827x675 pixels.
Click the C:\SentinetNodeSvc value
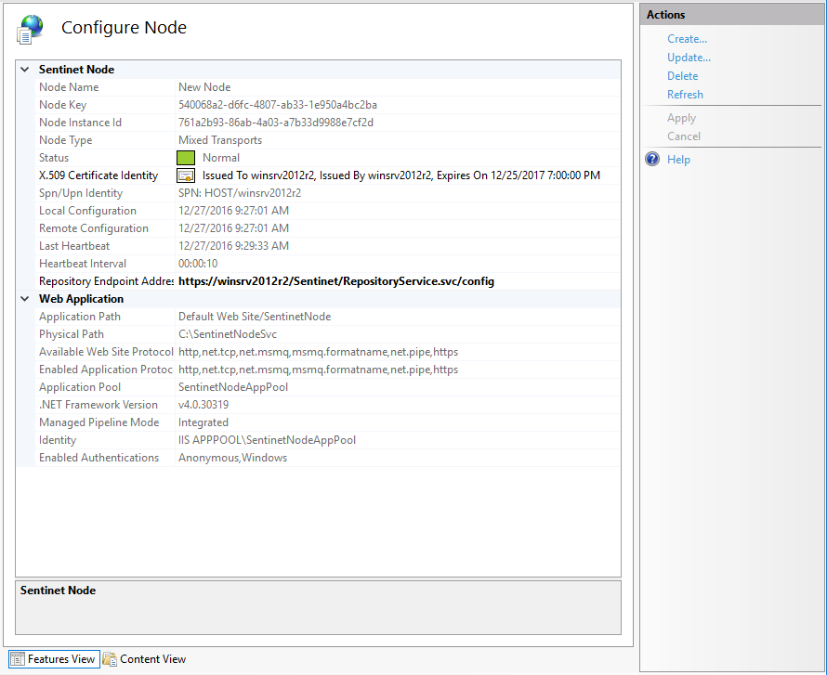click(x=228, y=334)
